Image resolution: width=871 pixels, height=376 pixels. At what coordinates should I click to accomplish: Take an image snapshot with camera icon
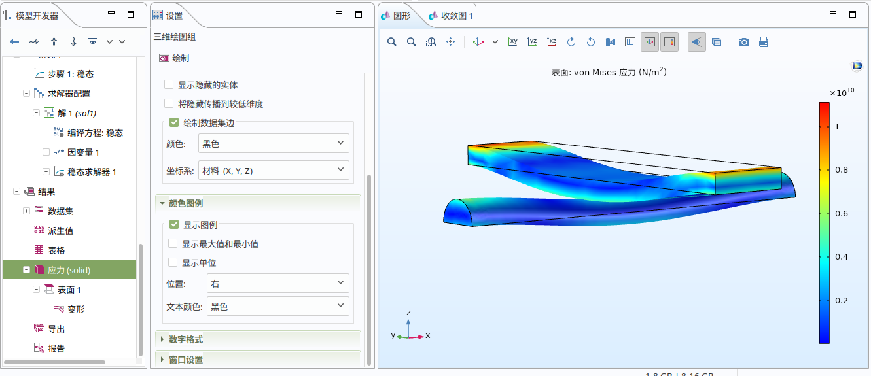744,42
